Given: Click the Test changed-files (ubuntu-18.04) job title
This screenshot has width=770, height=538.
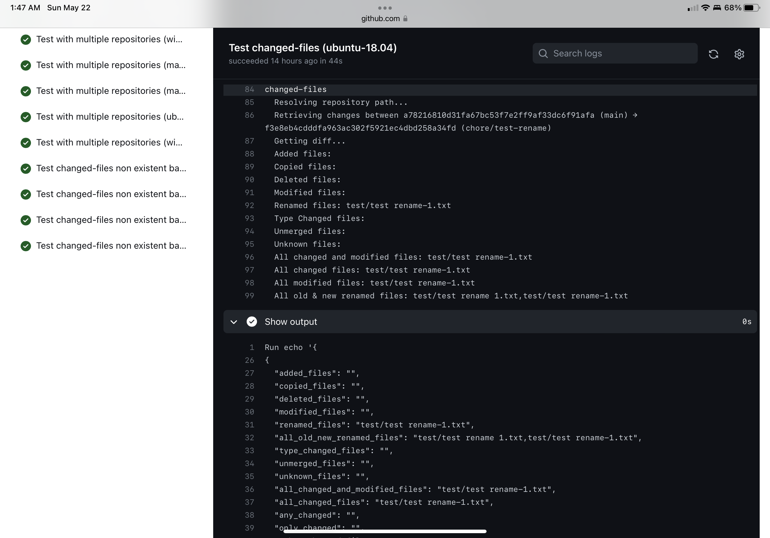Looking at the screenshot, I should click(x=312, y=48).
